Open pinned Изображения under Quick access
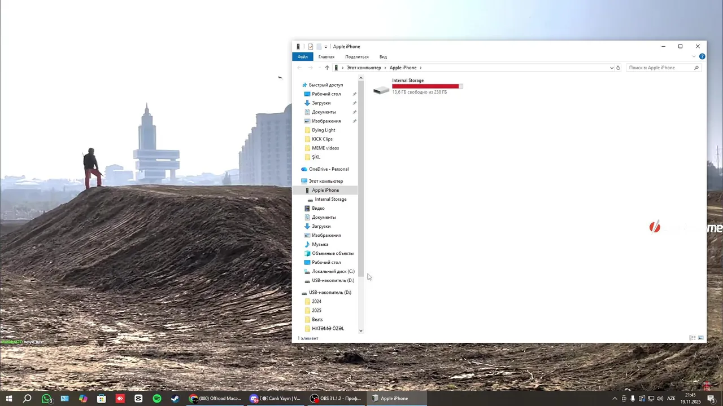 [326, 121]
